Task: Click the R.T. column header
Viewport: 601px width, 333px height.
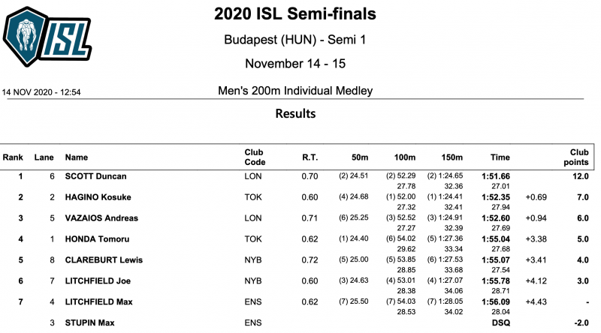Action: [310, 157]
